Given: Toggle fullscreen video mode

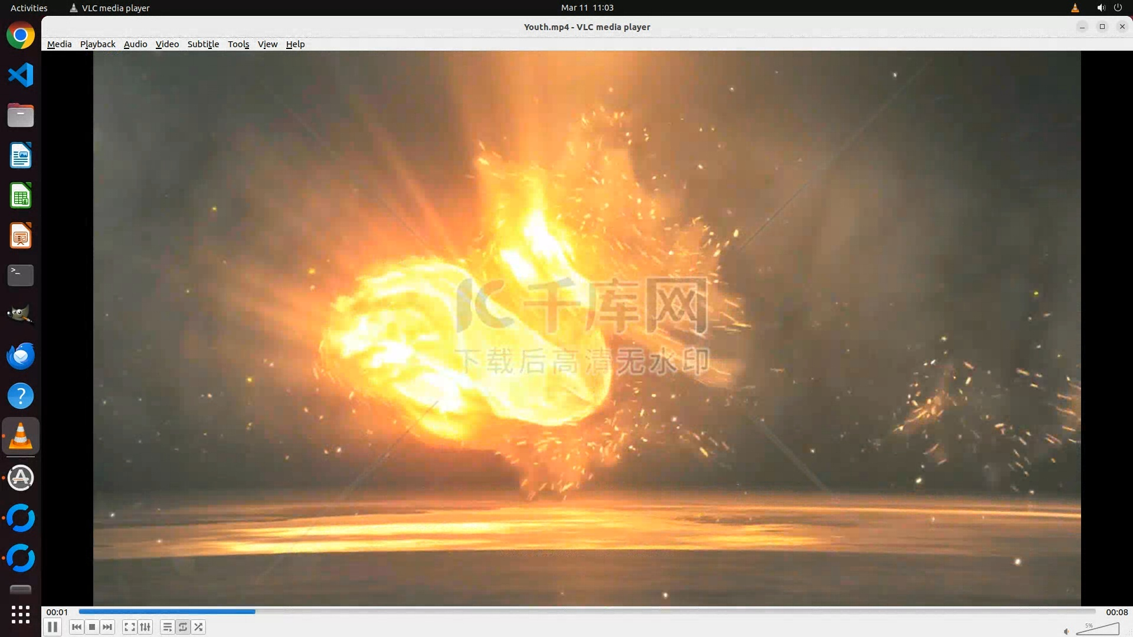Looking at the screenshot, I should click(130, 627).
